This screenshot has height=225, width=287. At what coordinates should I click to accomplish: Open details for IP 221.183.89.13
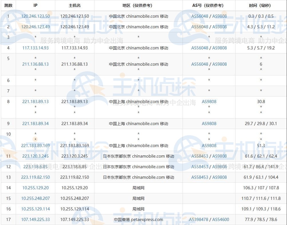35,101
